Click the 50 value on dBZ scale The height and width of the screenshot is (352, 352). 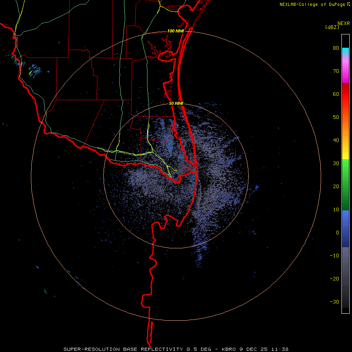click(336, 117)
